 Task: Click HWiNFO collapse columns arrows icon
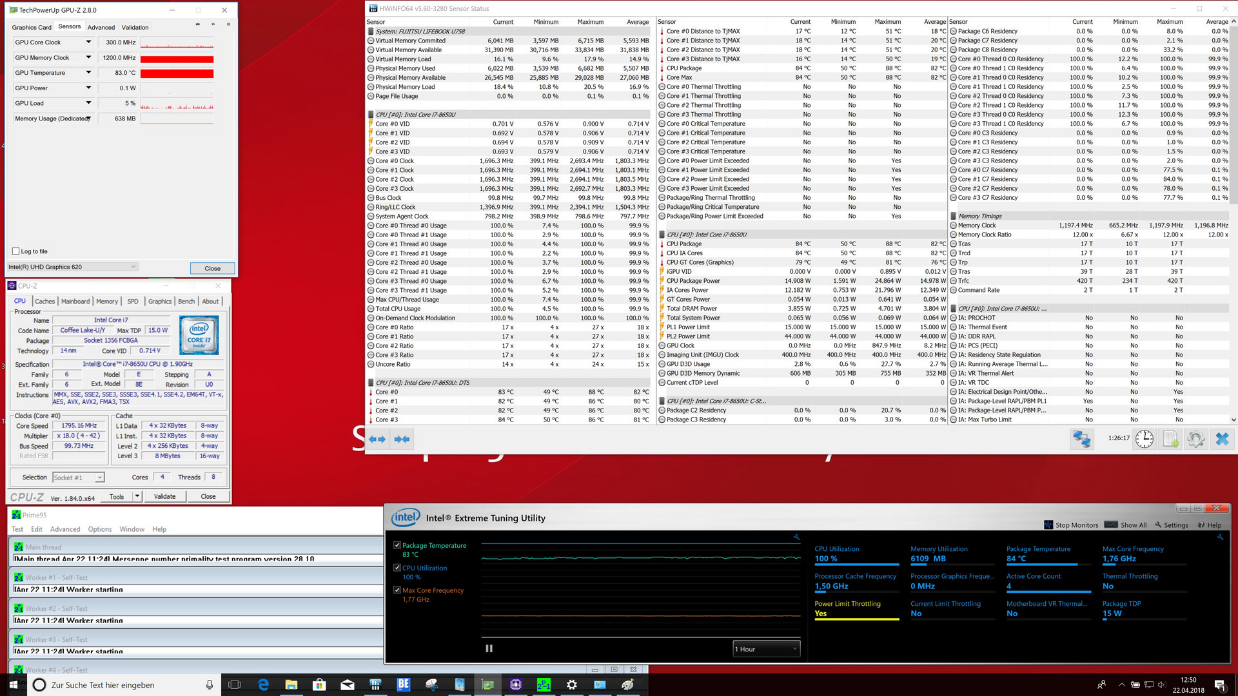point(402,440)
